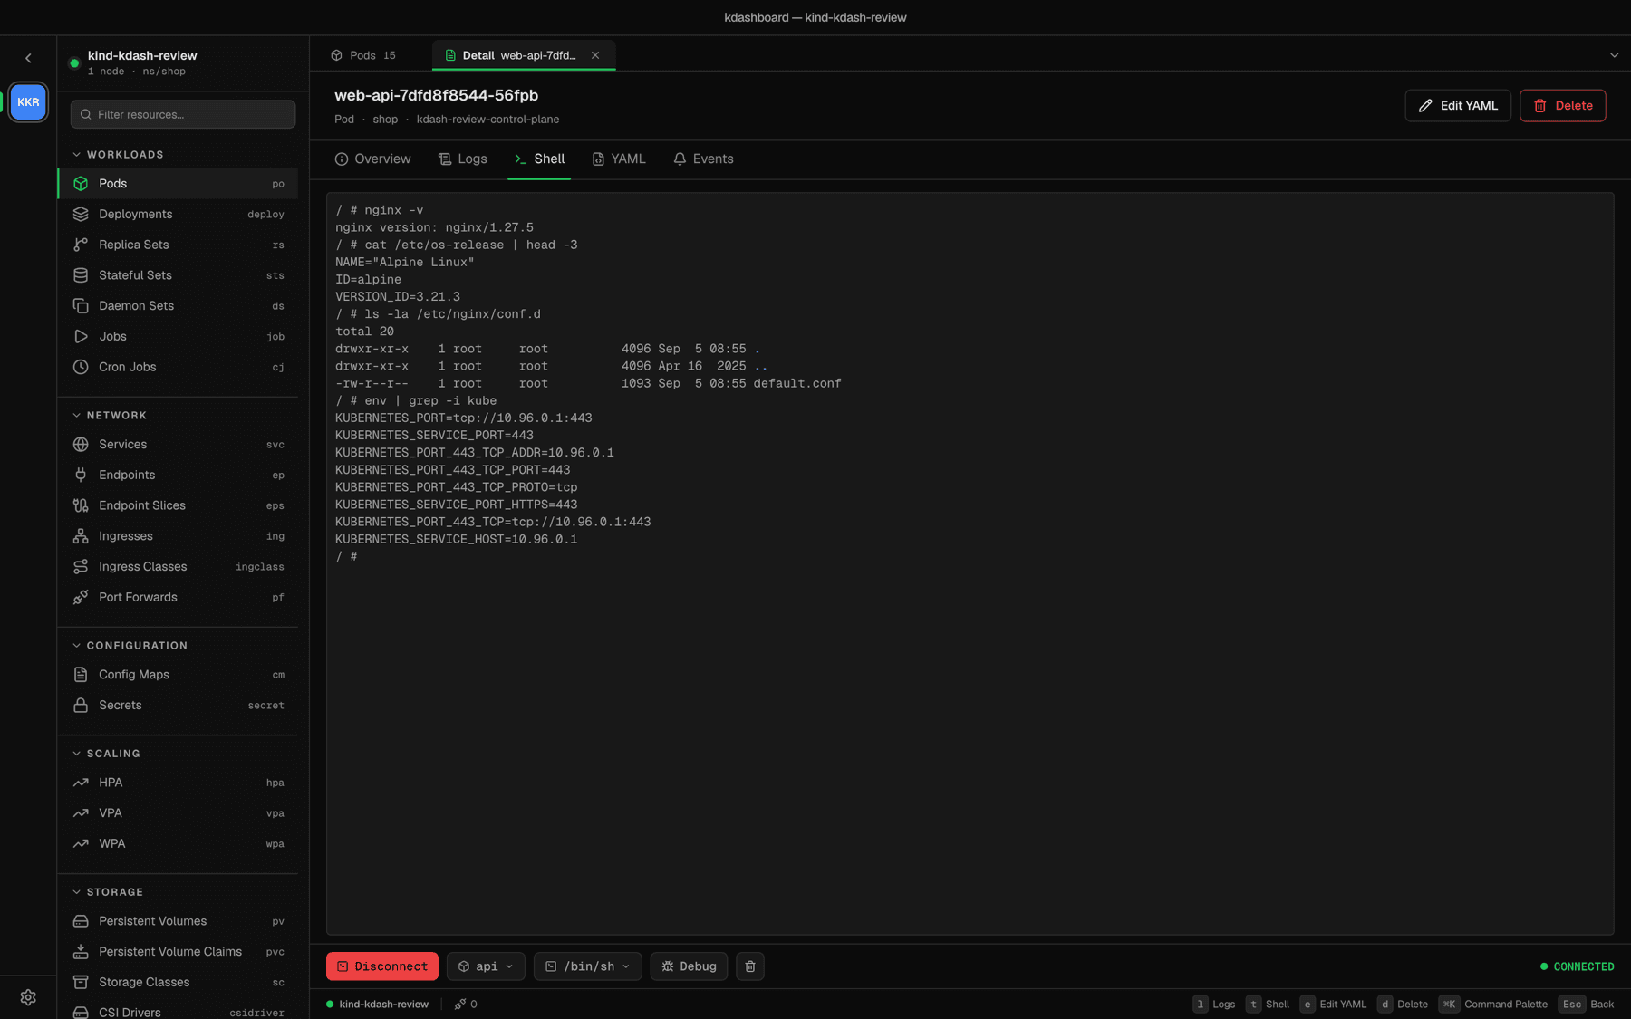1631x1019 pixels.
Task: Open Storage Classes resource list
Action: (178, 983)
